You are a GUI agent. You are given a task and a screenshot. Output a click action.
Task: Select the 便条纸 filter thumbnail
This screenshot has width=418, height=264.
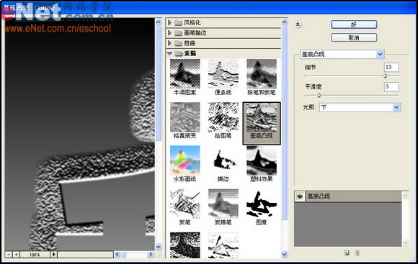click(223, 74)
